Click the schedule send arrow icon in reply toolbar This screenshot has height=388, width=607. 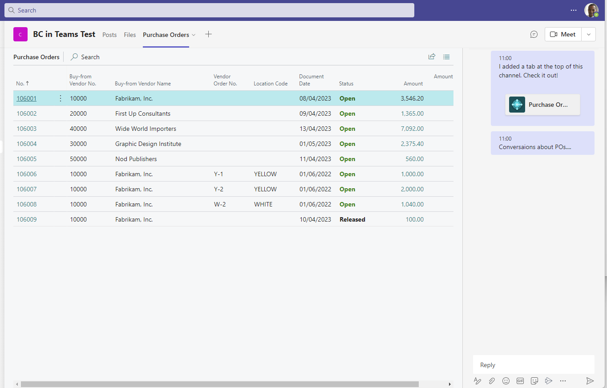(x=549, y=381)
